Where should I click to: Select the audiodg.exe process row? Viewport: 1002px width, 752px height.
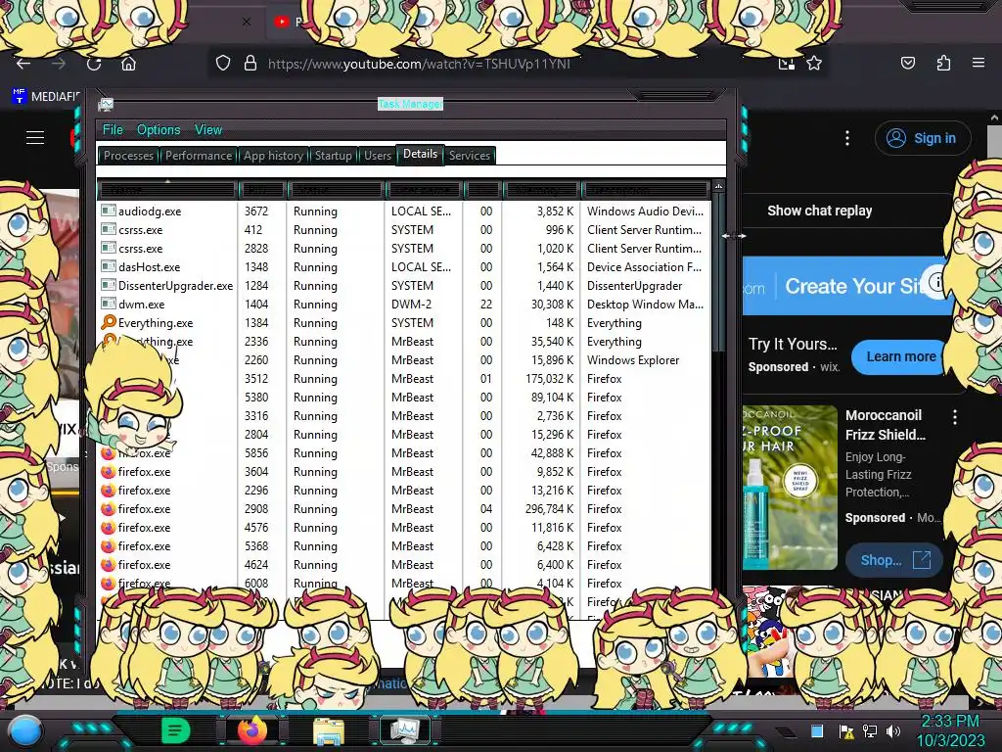404,211
